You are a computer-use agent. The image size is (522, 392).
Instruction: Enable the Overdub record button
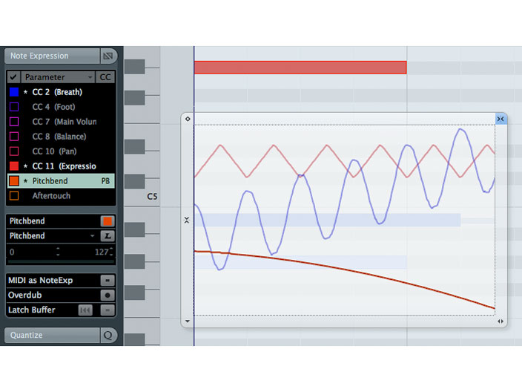pos(108,295)
